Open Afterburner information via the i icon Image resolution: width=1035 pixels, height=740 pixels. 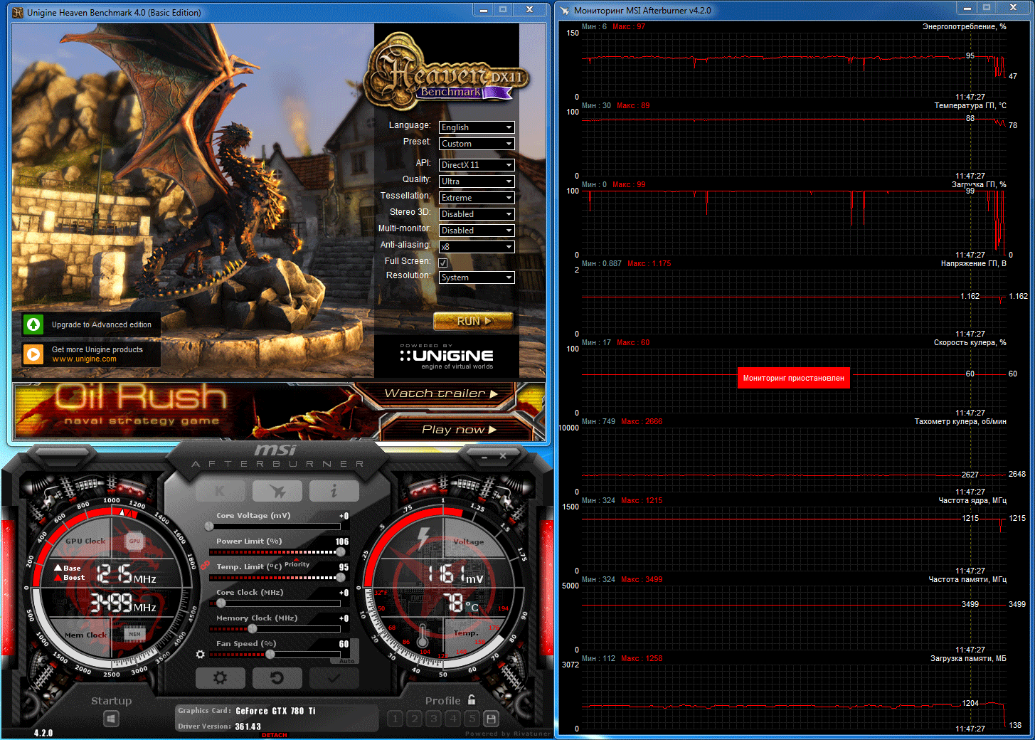coord(334,490)
